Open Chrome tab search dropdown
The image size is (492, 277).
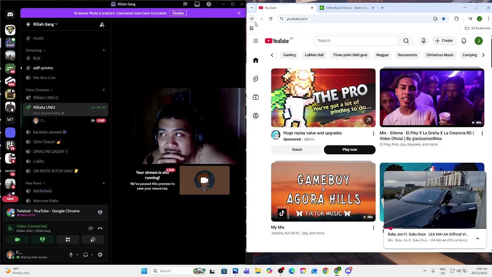tap(251, 8)
